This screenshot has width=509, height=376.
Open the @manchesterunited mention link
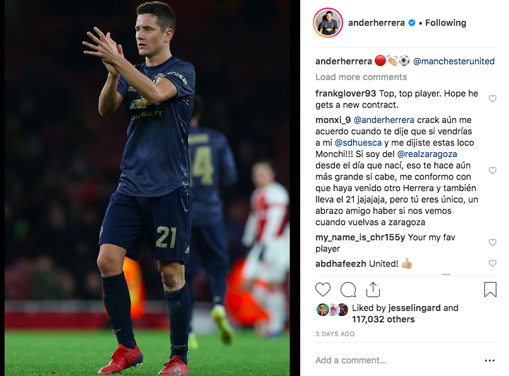click(x=454, y=61)
